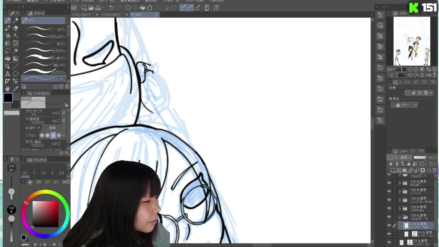
Task: Pick the Eyedropper tool
Action: (x=16, y=89)
